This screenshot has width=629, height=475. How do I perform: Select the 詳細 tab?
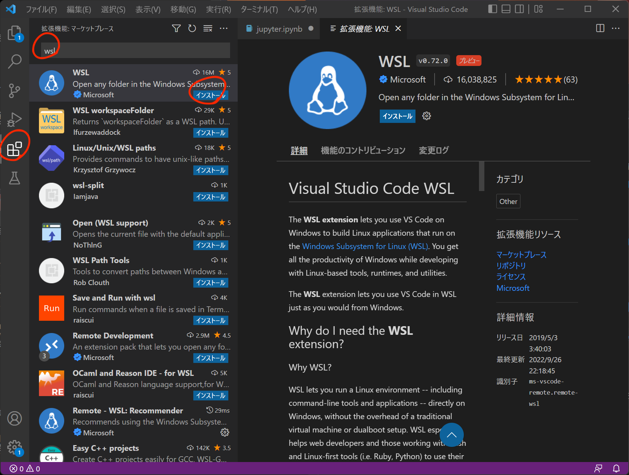tap(299, 151)
